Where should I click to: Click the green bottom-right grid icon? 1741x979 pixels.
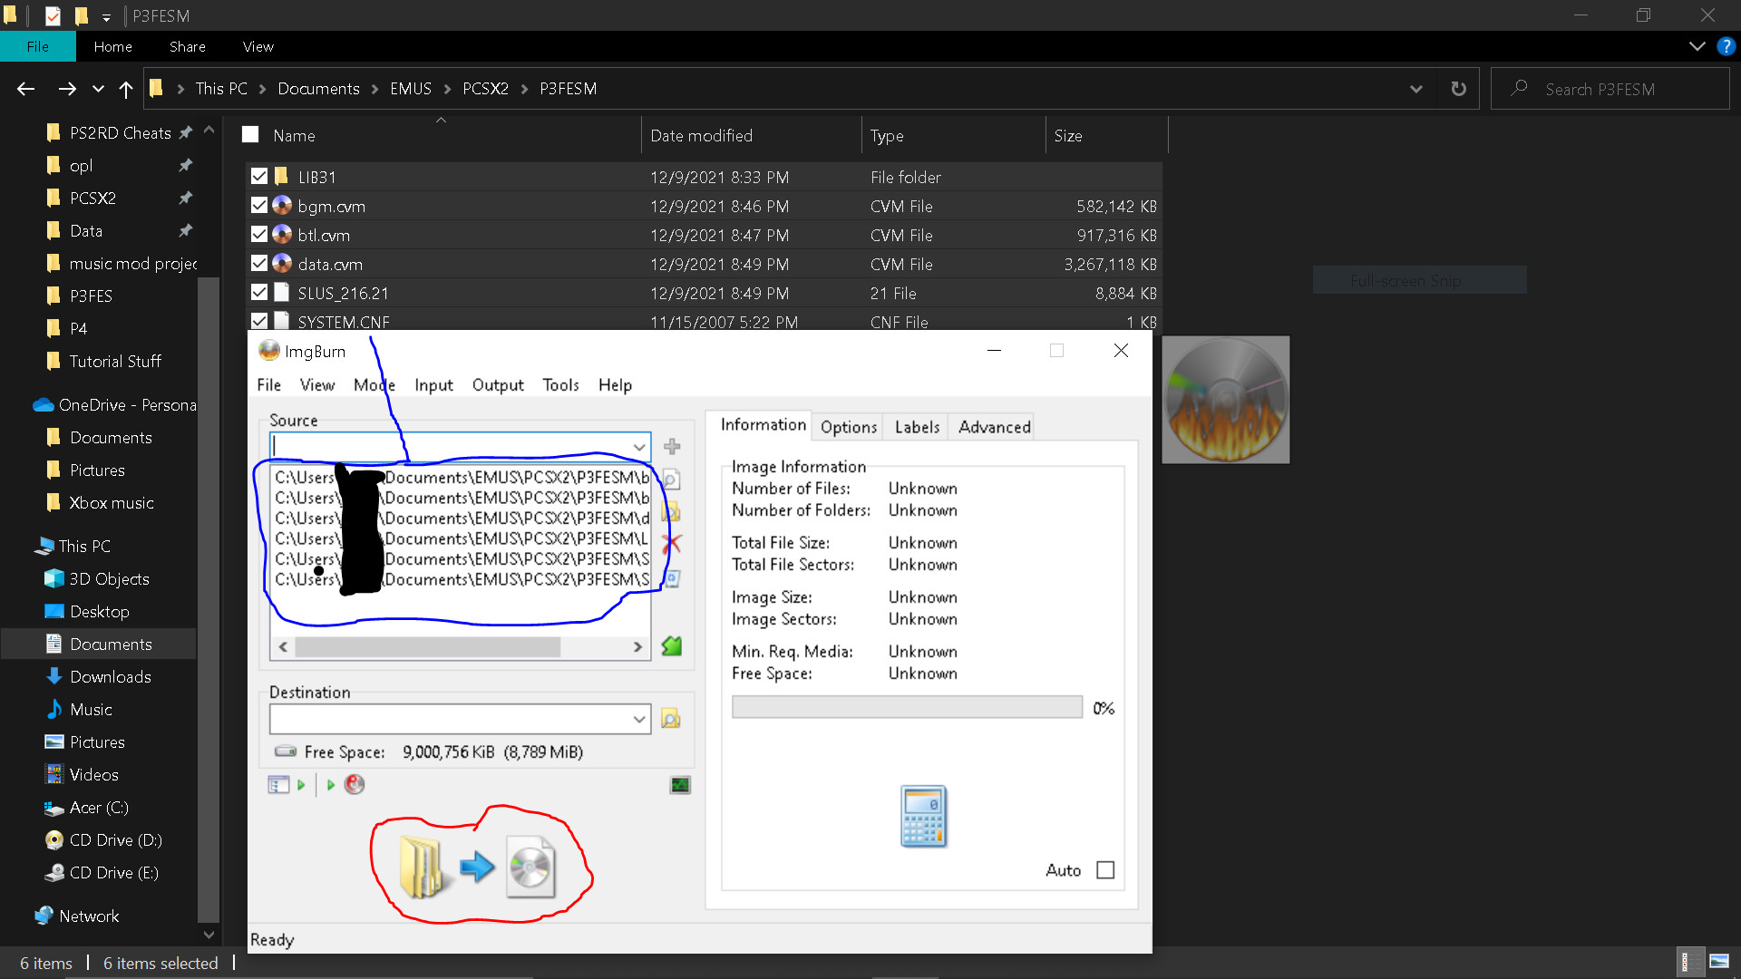680,784
